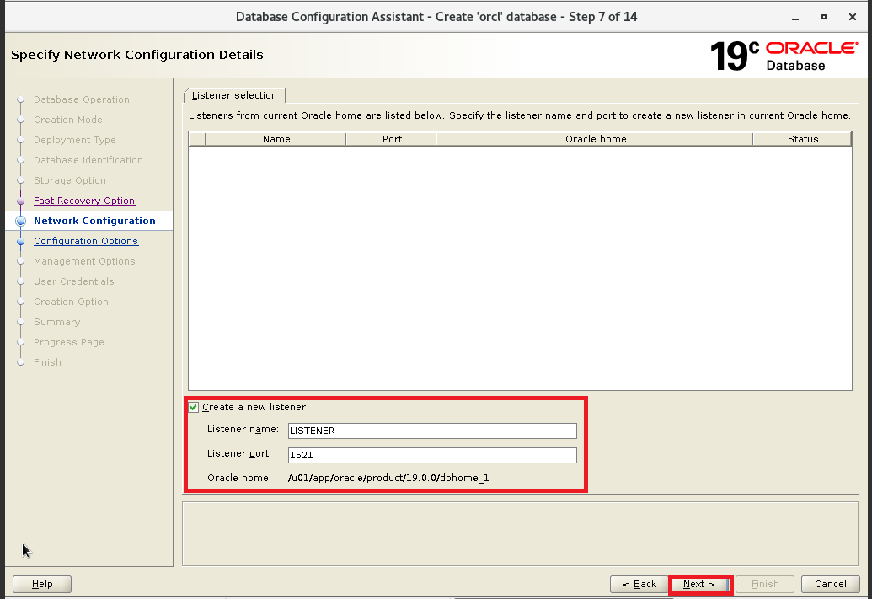Click Deployment Type step label
Image resolution: width=872 pixels, height=599 pixels.
coord(74,140)
